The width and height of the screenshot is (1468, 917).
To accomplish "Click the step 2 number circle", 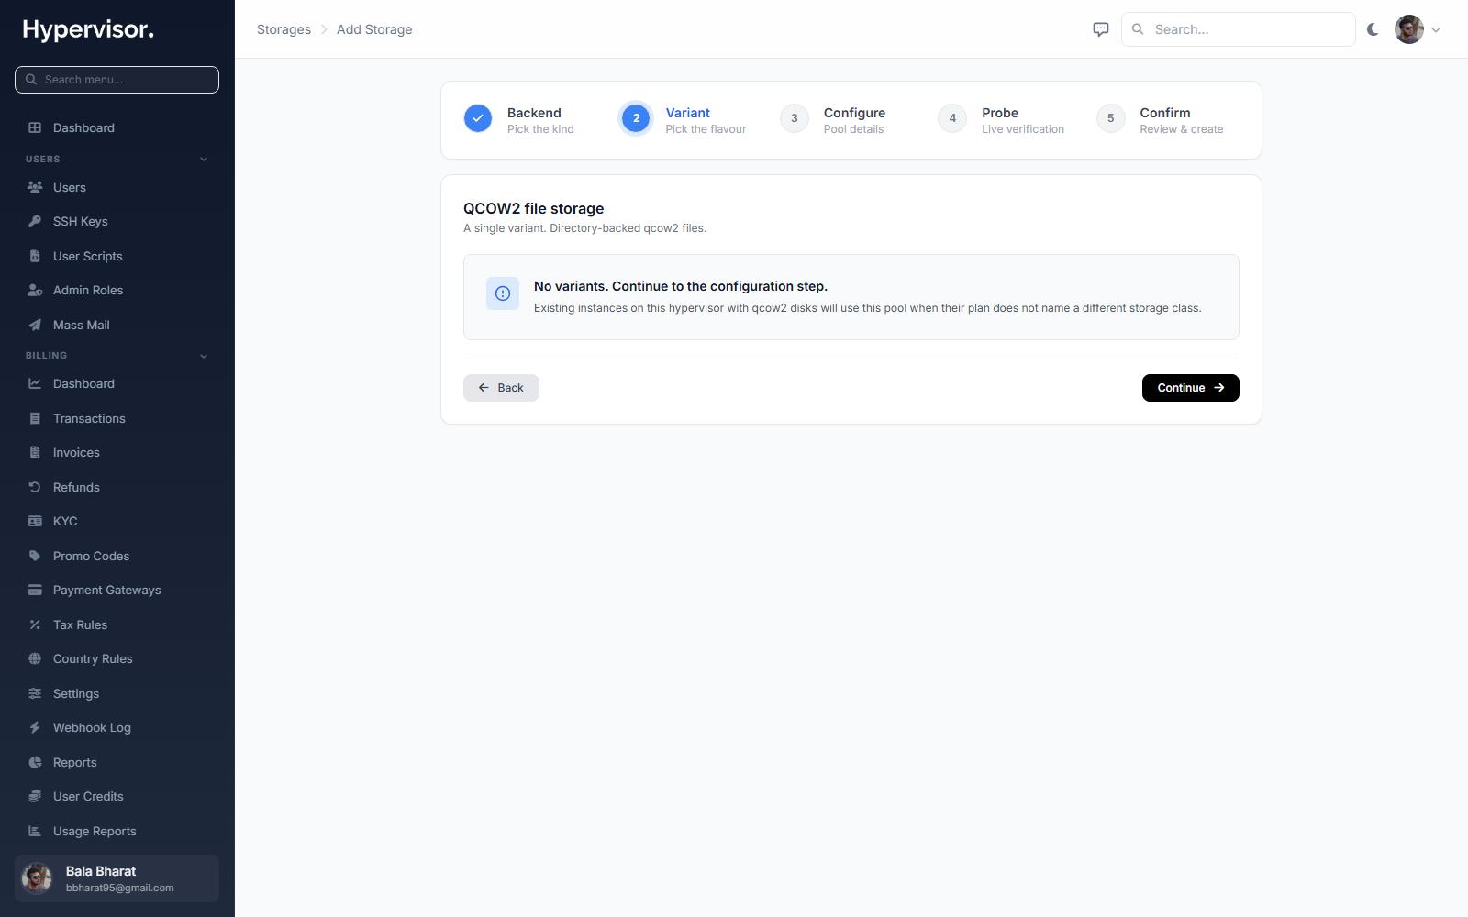I will coord(636,118).
